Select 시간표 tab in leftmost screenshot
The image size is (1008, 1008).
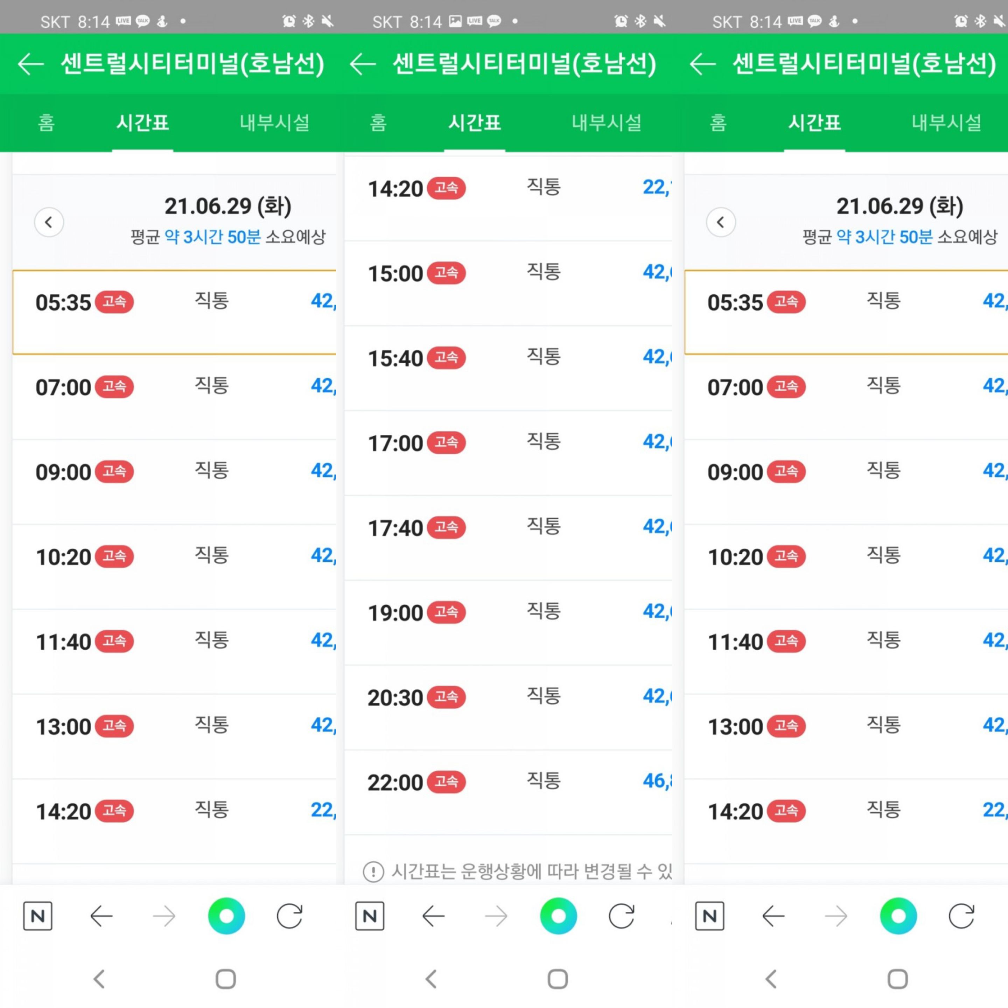(142, 123)
